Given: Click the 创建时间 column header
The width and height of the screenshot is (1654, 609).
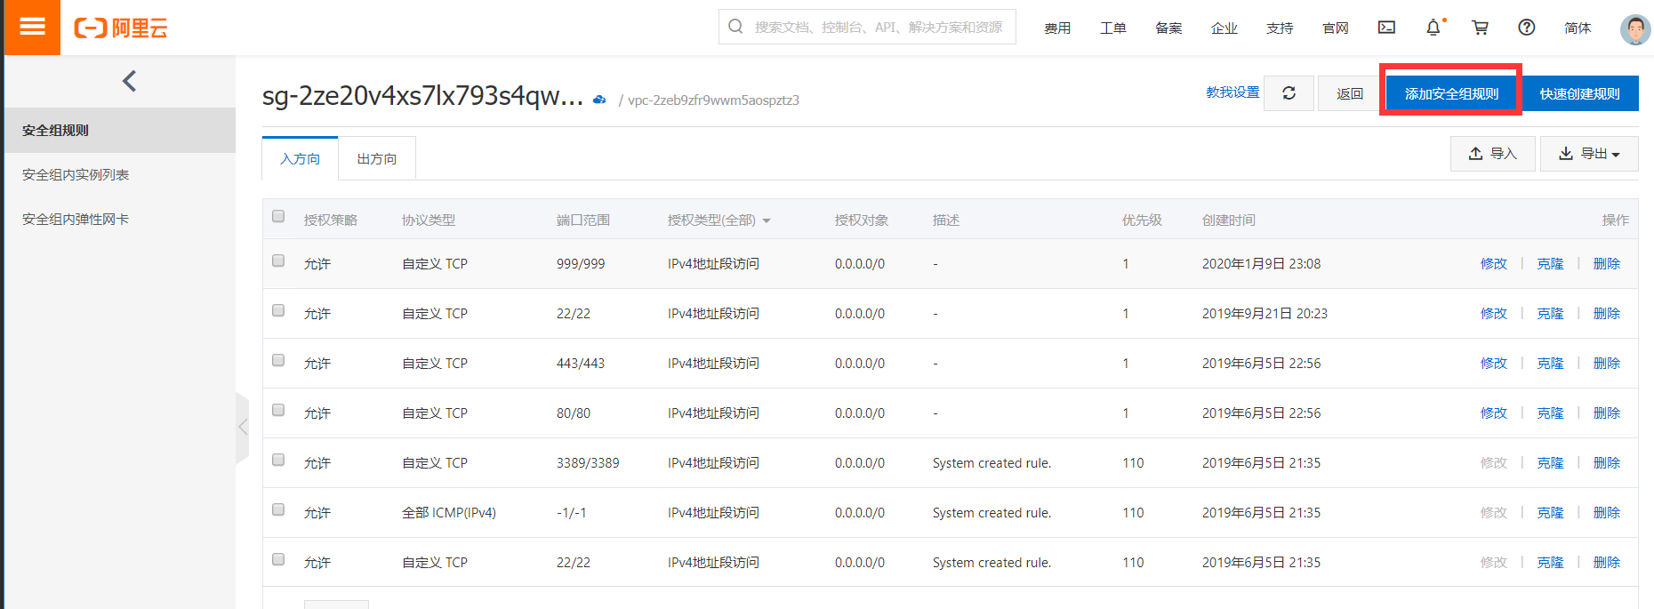Looking at the screenshot, I should pos(1229,220).
